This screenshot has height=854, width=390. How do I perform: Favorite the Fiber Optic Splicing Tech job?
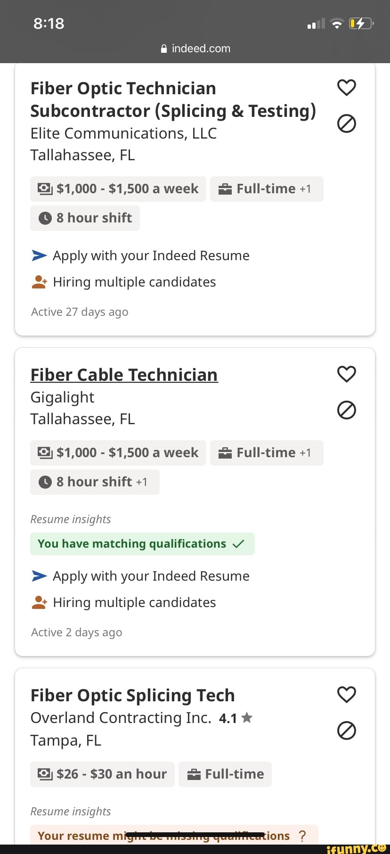[x=347, y=695]
